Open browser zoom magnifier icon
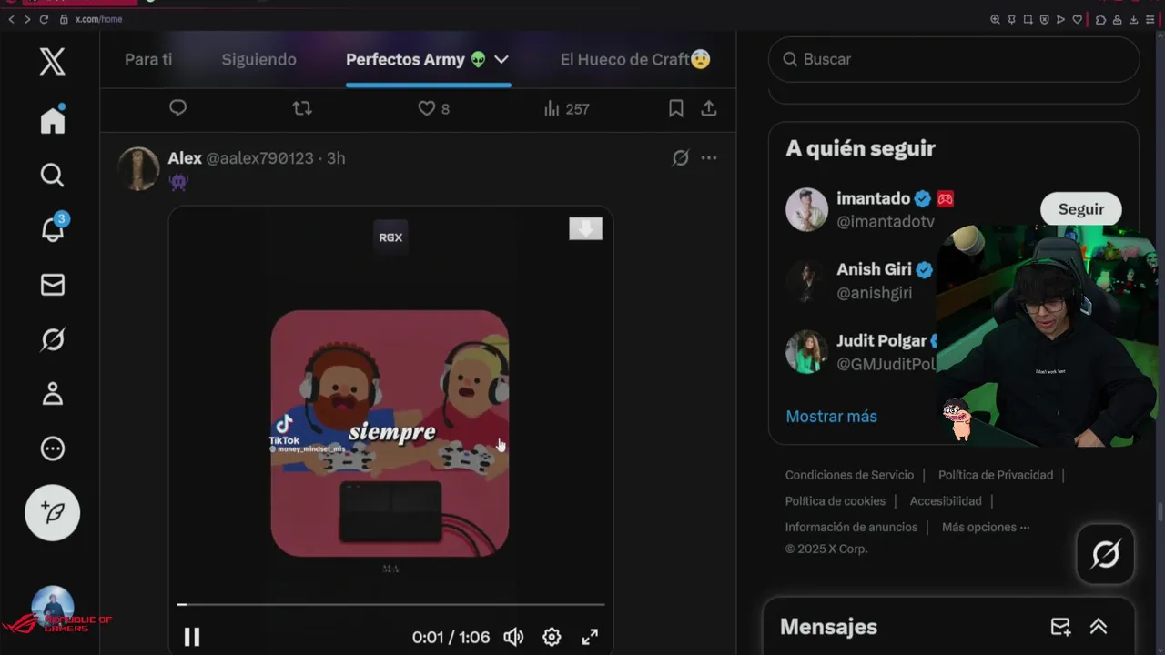 point(995,19)
